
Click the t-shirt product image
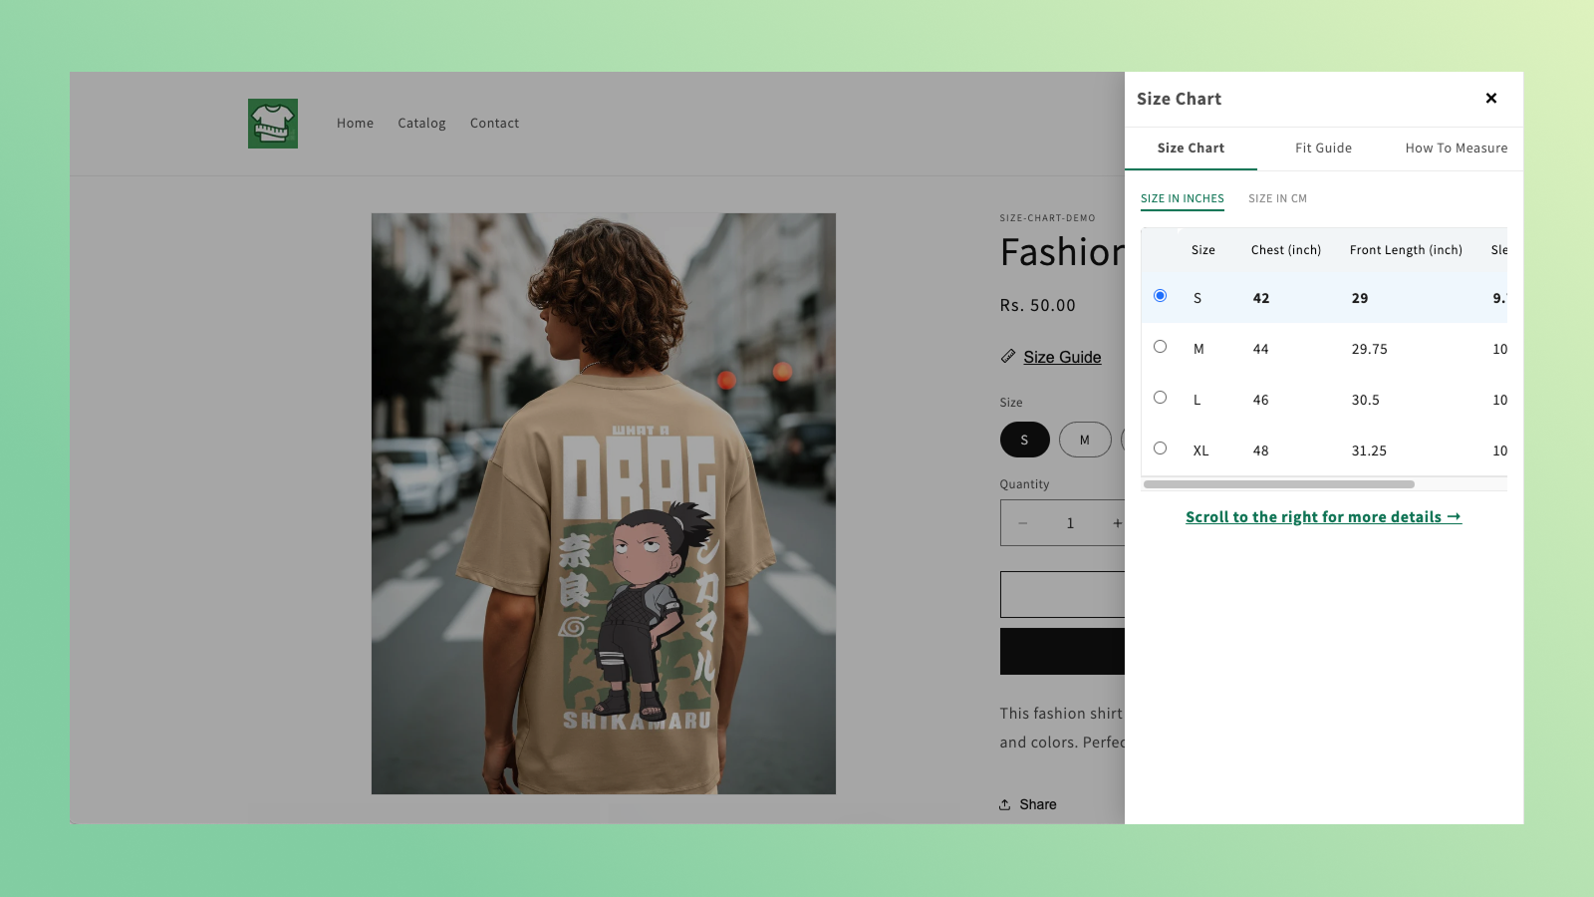pyautogui.click(x=604, y=503)
